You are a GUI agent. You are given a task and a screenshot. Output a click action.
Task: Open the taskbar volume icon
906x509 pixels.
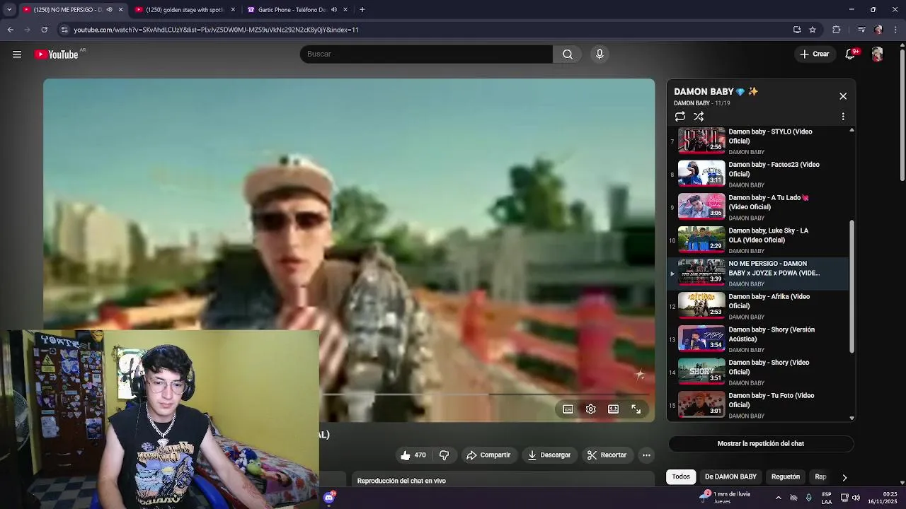tap(856, 498)
